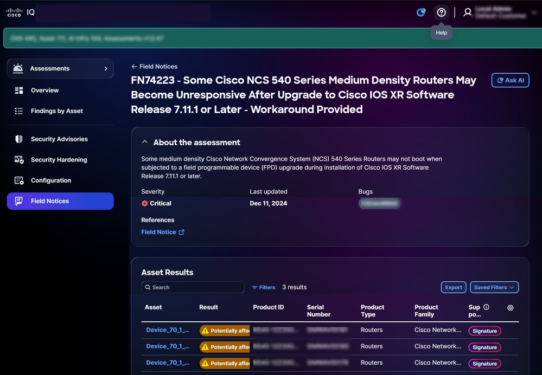Sort by the Product Family column header
The width and height of the screenshot is (542, 375).
coord(426,311)
